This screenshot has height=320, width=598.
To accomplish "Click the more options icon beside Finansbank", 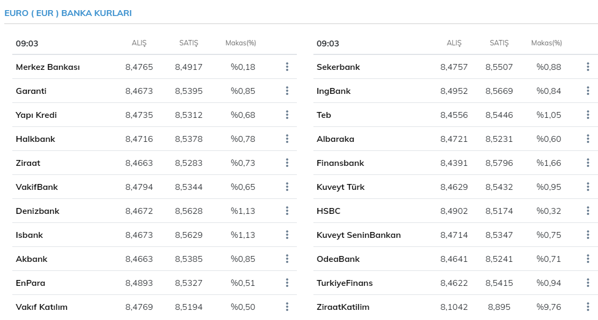I will (588, 163).
